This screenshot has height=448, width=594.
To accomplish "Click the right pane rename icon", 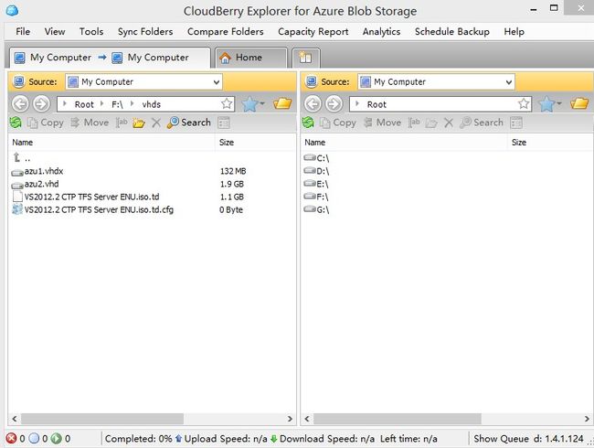I will point(414,123).
